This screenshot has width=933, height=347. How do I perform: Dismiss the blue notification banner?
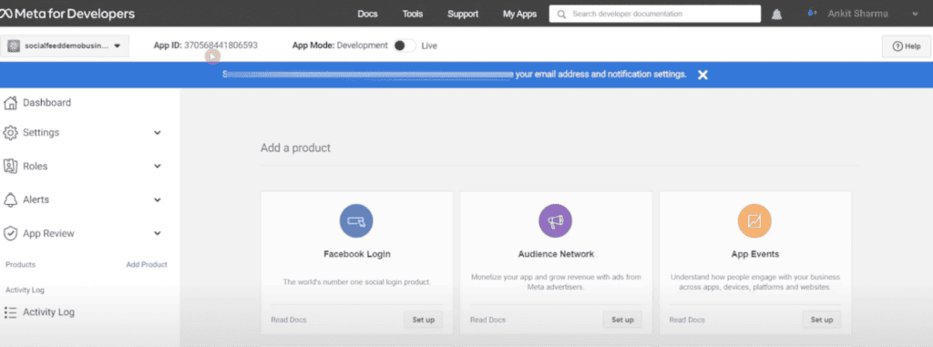pyautogui.click(x=702, y=75)
